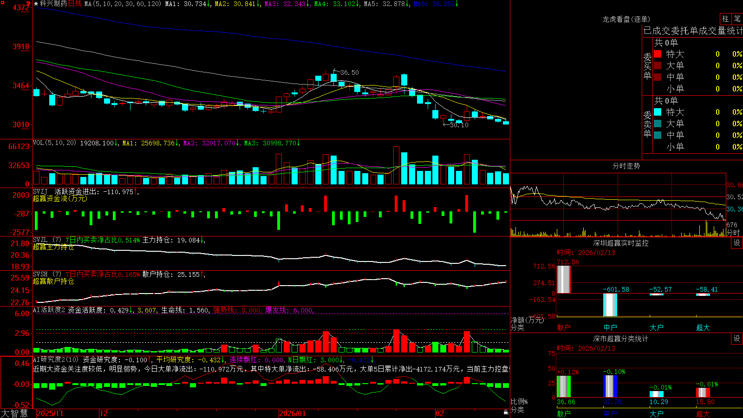Click the 大智慧 logo label
The image size is (743, 418).
point(14,413)
